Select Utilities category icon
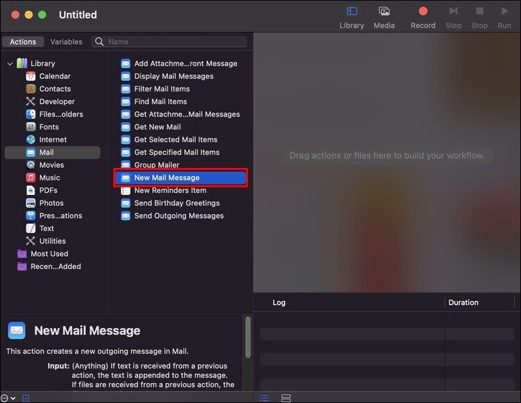Screen dimensions: 521x403 tap(31, 241)
